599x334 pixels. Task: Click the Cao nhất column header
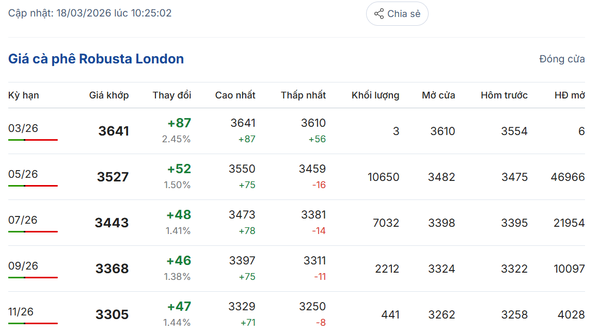(235, 95)
